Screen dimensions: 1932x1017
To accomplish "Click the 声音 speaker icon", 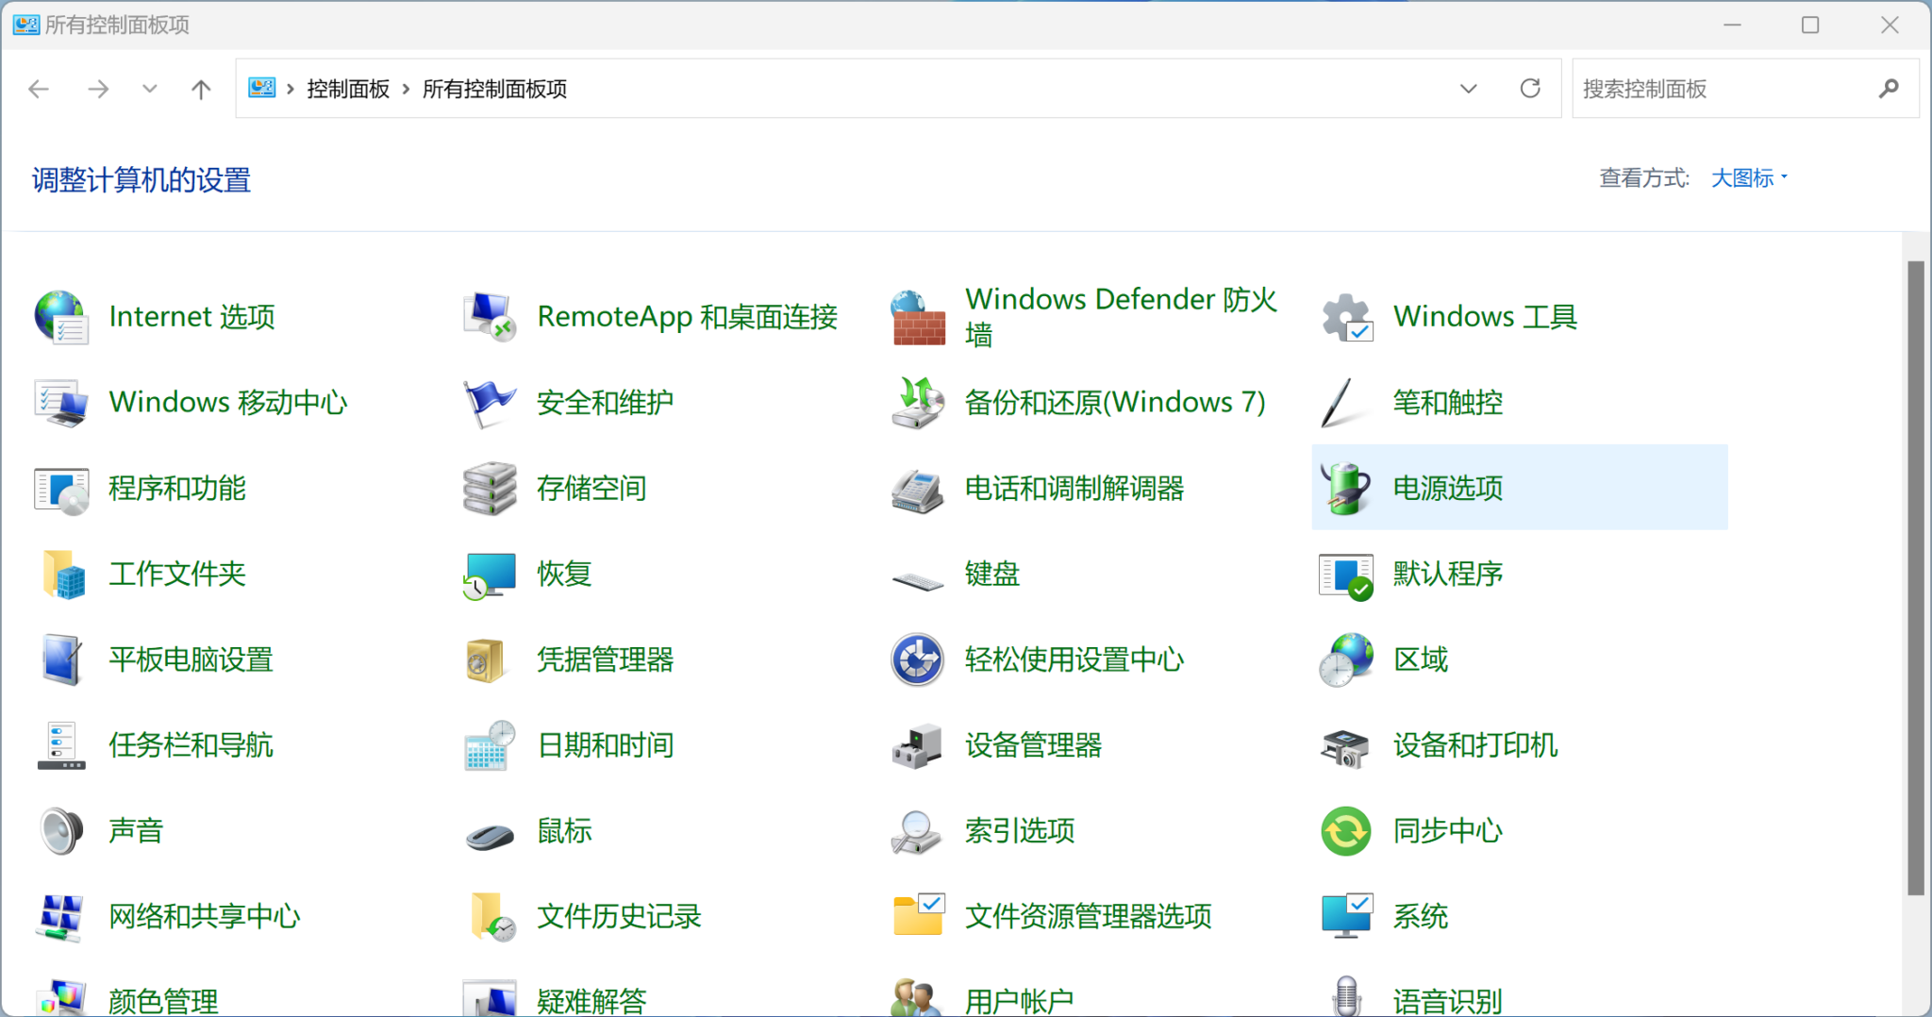I will point(61,831).
